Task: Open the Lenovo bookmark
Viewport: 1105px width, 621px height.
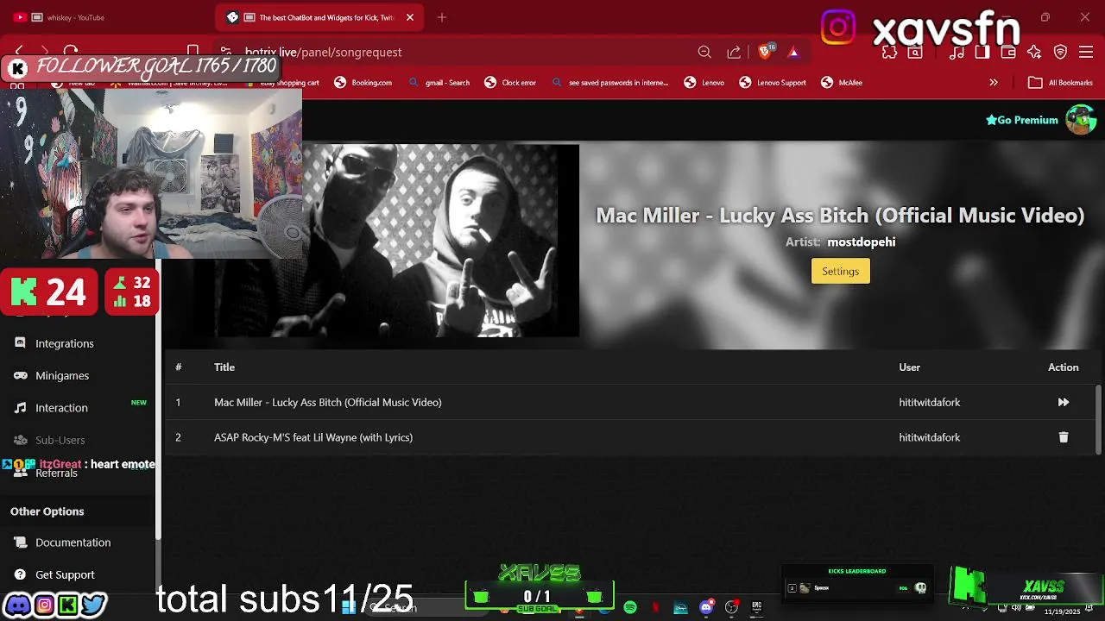Action: coord(704,83)
